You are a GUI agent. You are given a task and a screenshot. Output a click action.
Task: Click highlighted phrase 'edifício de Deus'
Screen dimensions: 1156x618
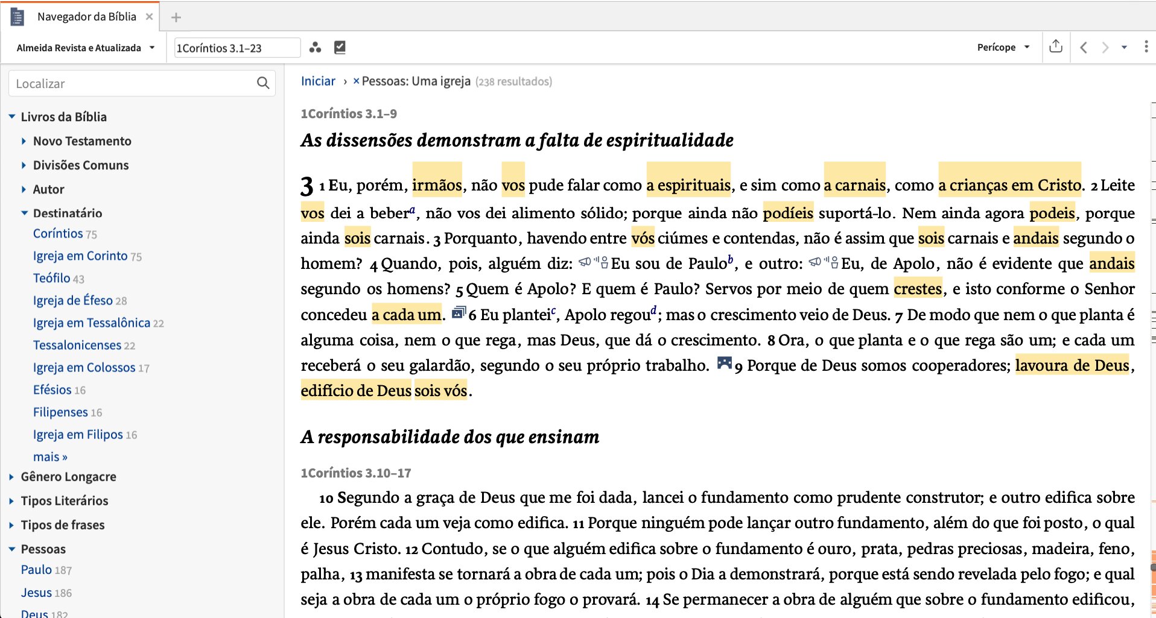click(x=356, y=390)
